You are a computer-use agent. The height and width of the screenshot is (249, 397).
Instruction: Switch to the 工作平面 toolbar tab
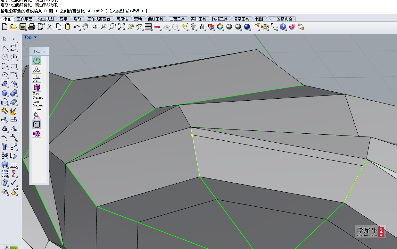[x=25, y=19]
